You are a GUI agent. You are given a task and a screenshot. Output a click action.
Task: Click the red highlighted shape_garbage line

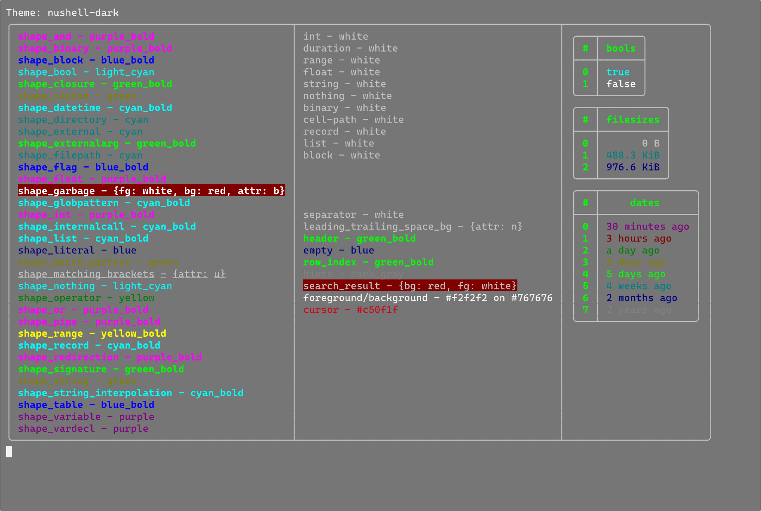tap(152, 191)
